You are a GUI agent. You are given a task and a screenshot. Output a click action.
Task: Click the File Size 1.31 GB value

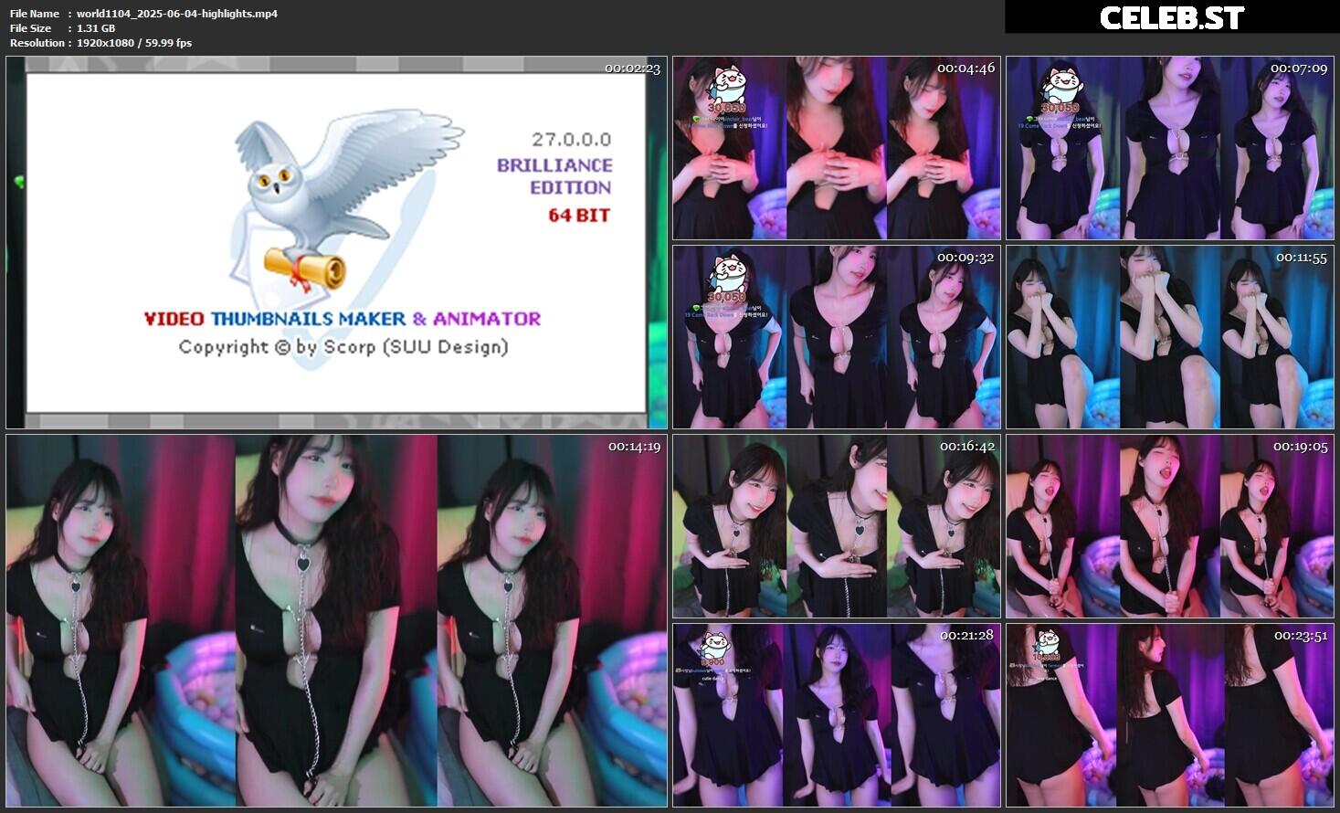(x=96, y=28)
